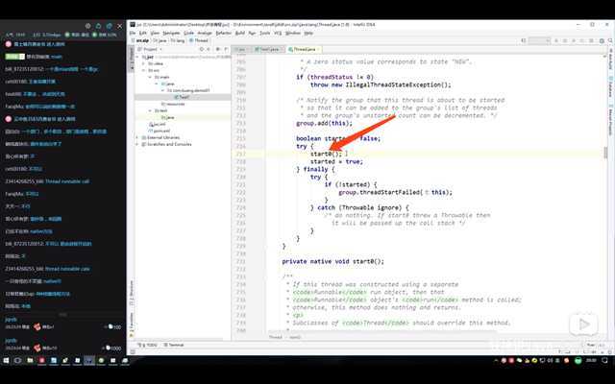
Task: Collapse the com.kuang.demo01 package
Action: click(x=162, y=90)
